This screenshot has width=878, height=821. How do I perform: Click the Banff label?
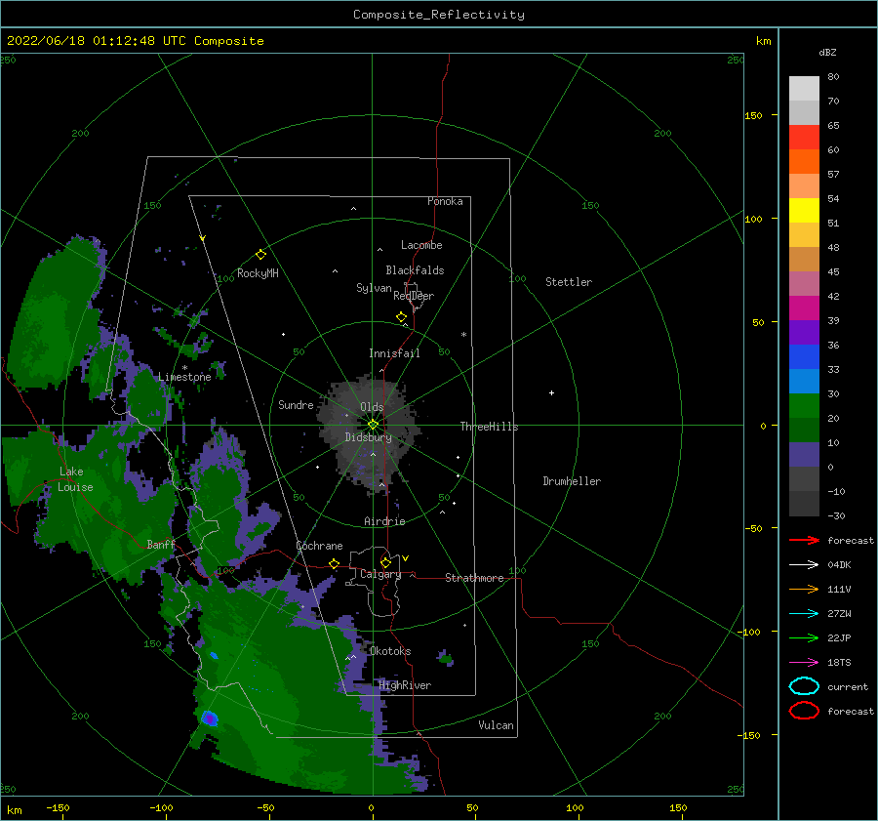[x=161, y=544]
